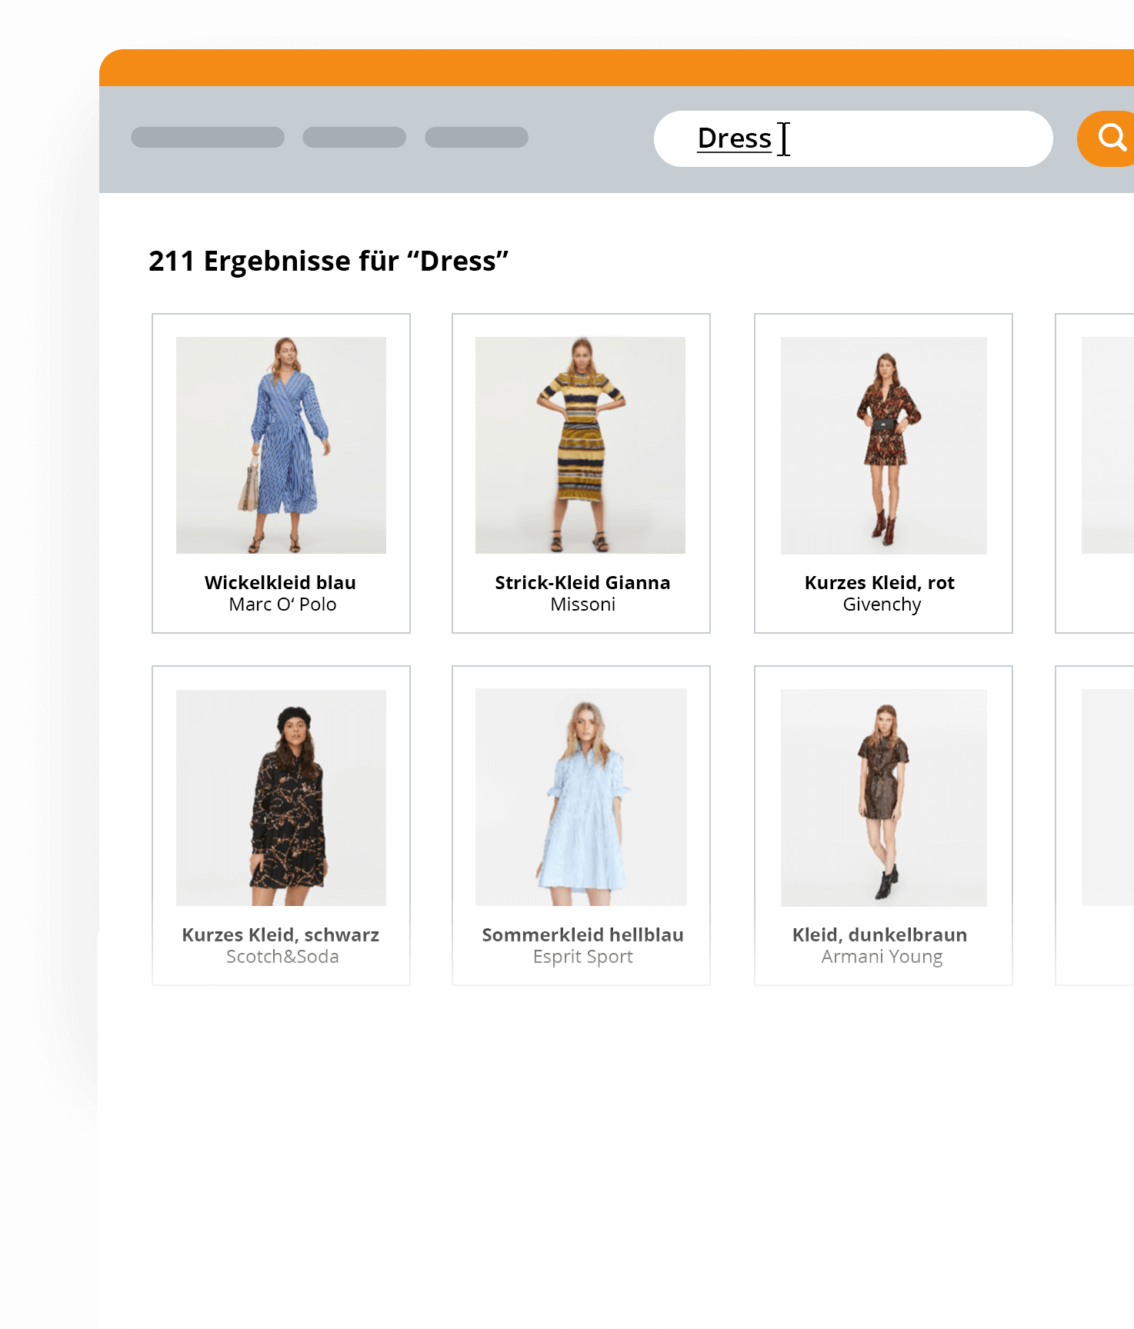Open the Sommerkleid hellblau product photo

point(581,797)
